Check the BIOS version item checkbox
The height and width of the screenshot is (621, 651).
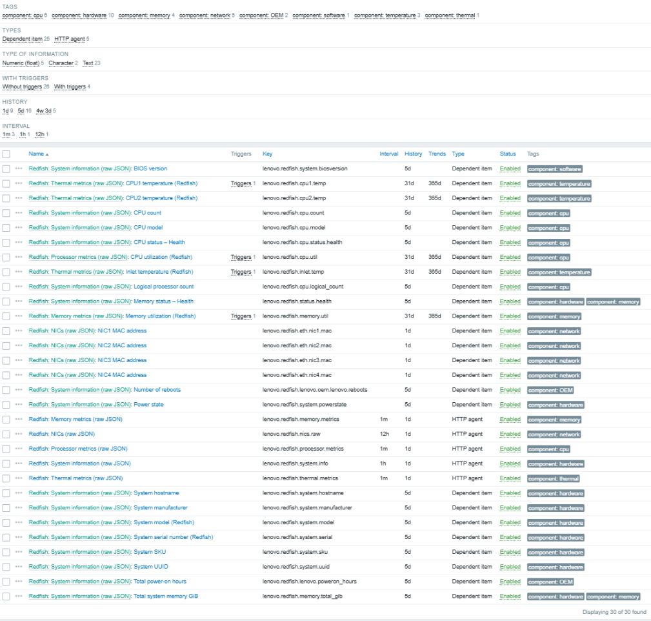(x=6, y=169)
